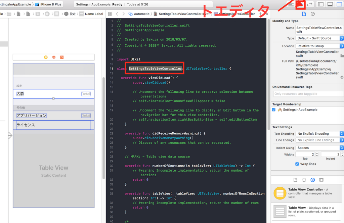
Task: Toggle the utilities inspector panel
Action: pyautogui.click(x=339, y=4)
